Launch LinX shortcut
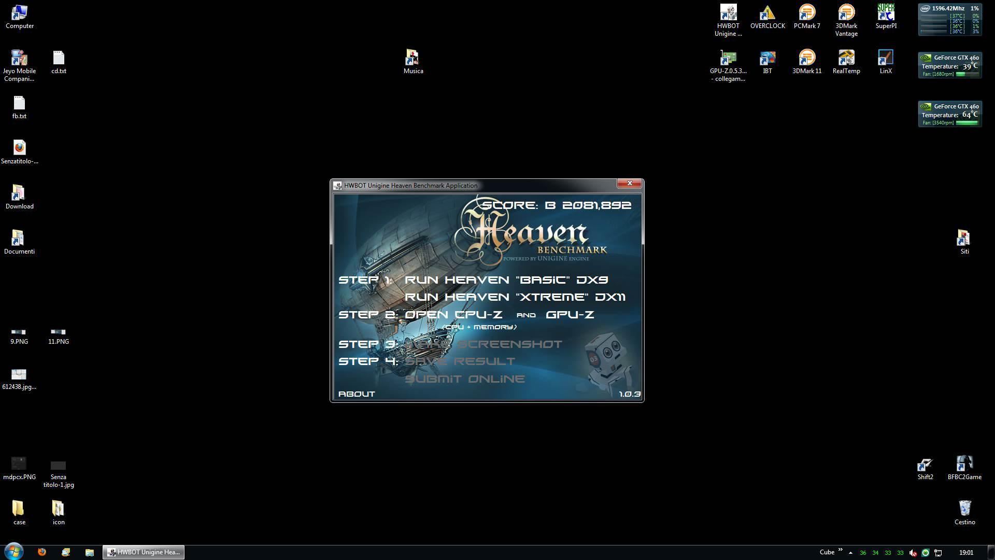This screenshot has height=560, width=995. [x=886, y=62]
